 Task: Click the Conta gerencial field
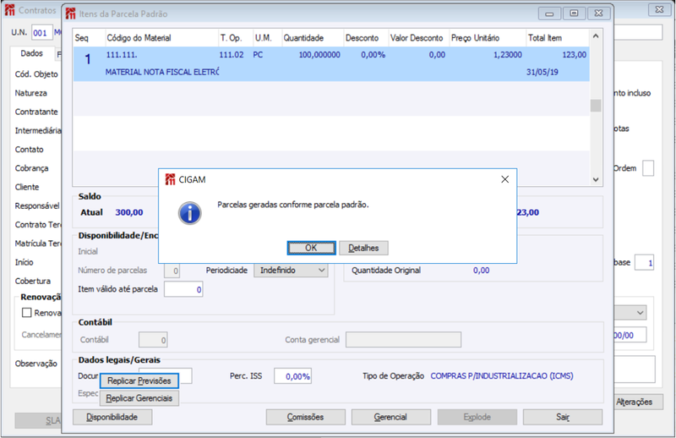click(x=403, y=340)
